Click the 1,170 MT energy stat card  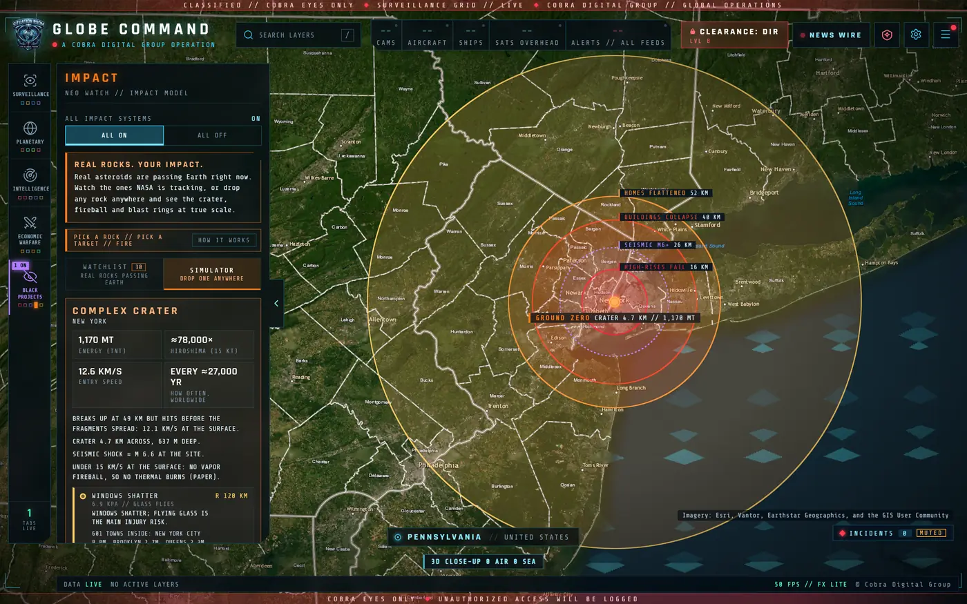point(117,344)
